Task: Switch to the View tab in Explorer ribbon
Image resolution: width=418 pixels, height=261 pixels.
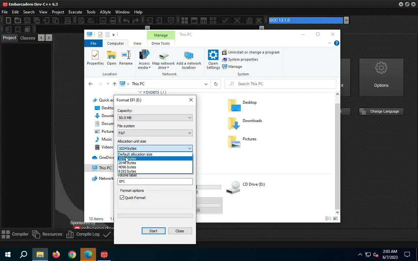Action: point(137,43)
